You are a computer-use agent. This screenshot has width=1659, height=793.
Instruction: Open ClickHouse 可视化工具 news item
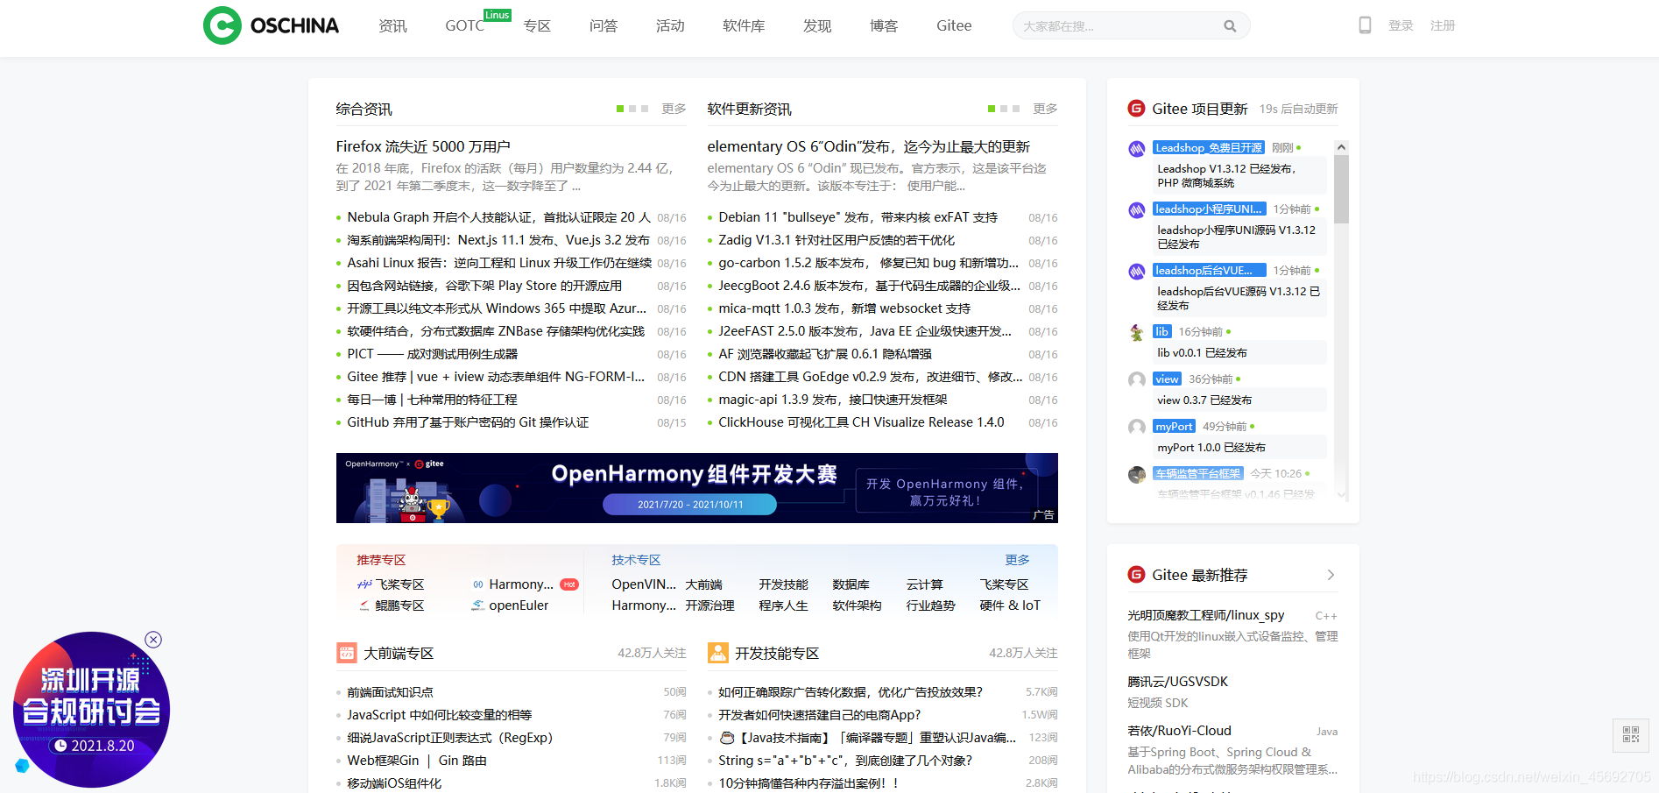point(861,422)
